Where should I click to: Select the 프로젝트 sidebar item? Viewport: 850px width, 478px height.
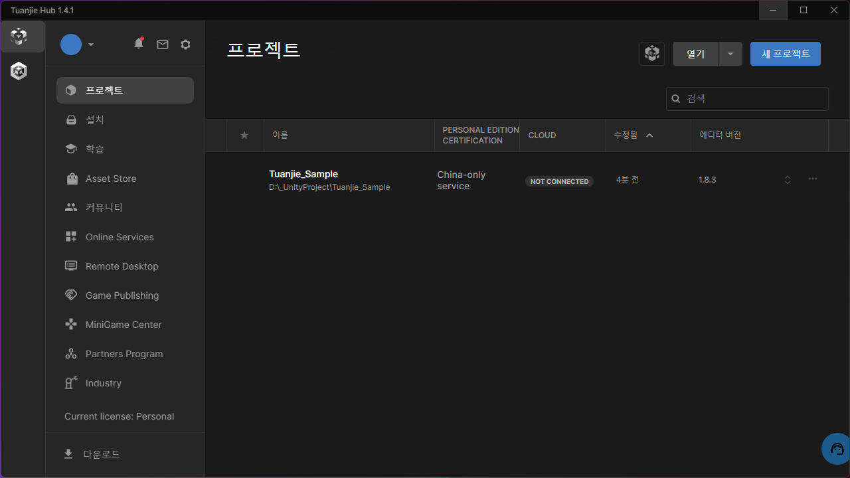tap(125, 90)
